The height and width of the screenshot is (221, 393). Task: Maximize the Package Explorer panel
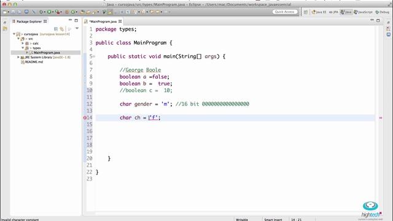76,20
